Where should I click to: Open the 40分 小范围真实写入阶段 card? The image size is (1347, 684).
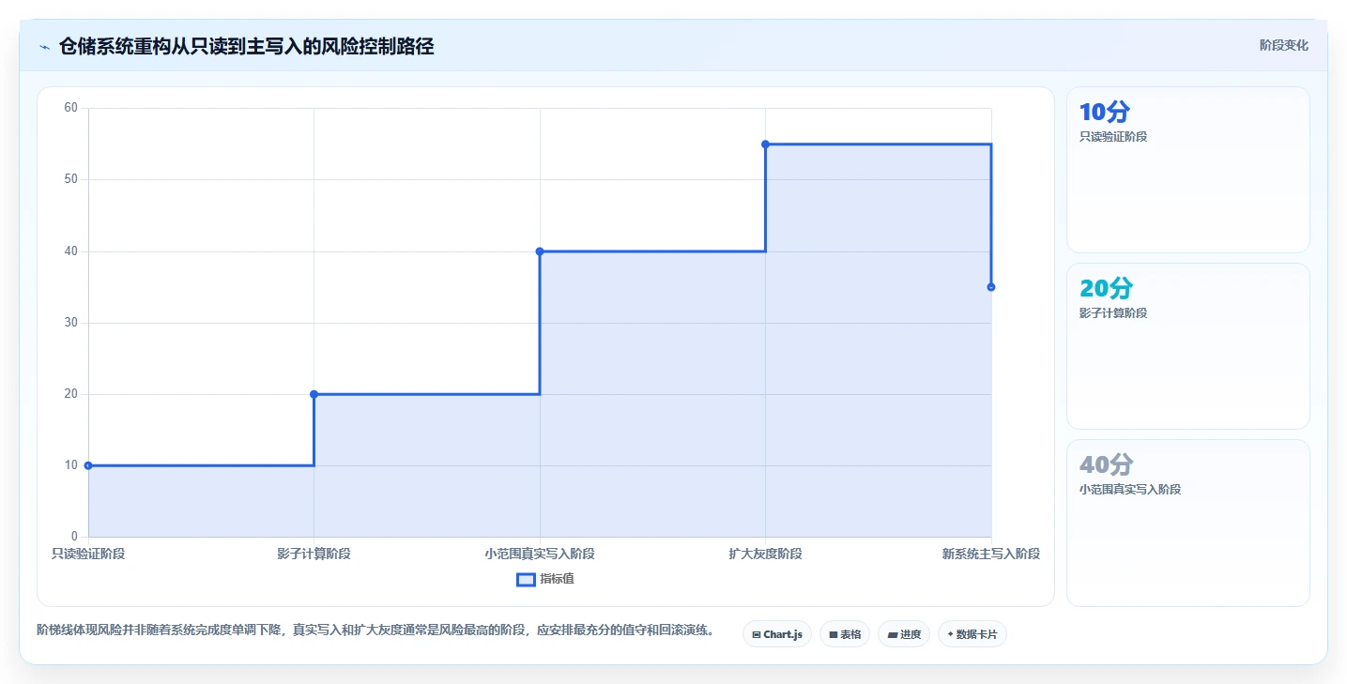point(1187,523)
